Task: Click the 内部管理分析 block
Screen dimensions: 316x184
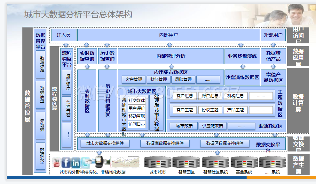Action: pos(171,56)
